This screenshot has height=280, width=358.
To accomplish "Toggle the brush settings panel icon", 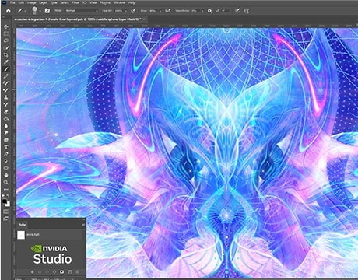I will click(47, 11).
